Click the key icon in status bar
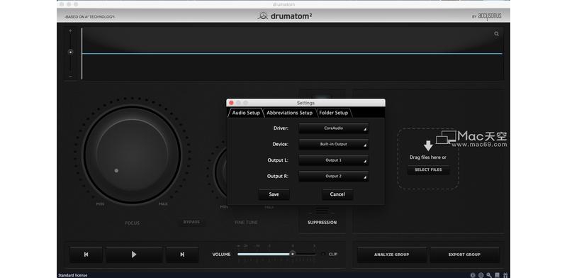567x278 pixels. pyautogui.click(x=489, y=275)
